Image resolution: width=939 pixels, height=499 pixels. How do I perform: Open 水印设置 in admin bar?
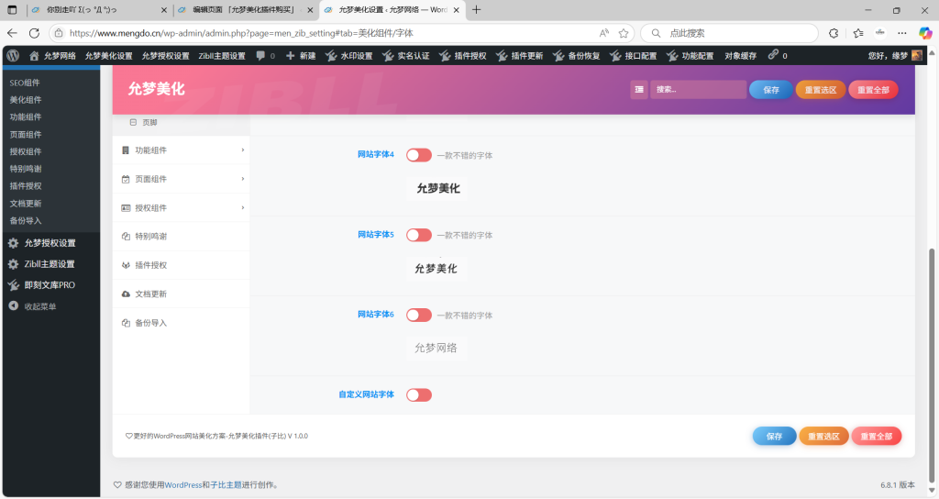point(349,56)
